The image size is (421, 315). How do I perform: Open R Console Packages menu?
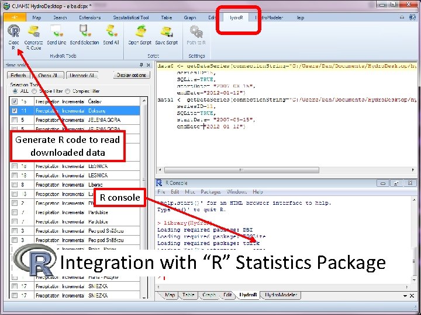click(210, 192)
